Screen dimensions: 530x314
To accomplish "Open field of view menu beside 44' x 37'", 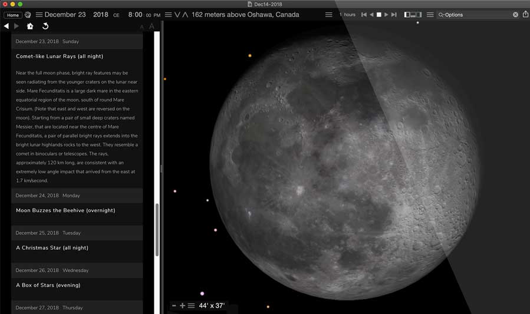I will (191, 306).
